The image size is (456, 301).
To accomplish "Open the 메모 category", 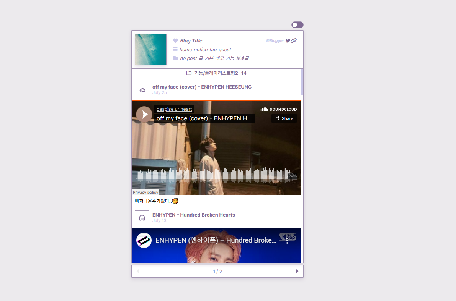I will (x=219, y=58).
